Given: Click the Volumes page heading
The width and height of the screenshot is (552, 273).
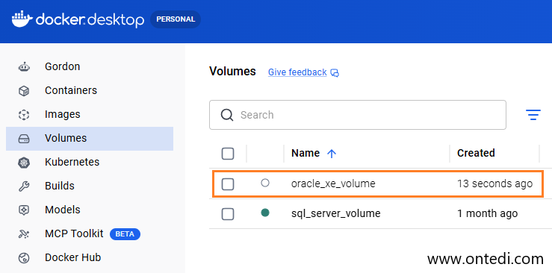Looking at the screenshot, I should tap(232, 72).
